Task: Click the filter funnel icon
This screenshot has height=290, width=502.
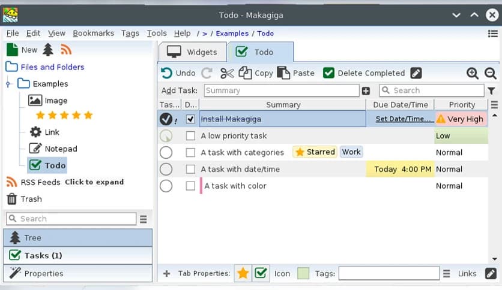Action: click(x=491, y=91)
